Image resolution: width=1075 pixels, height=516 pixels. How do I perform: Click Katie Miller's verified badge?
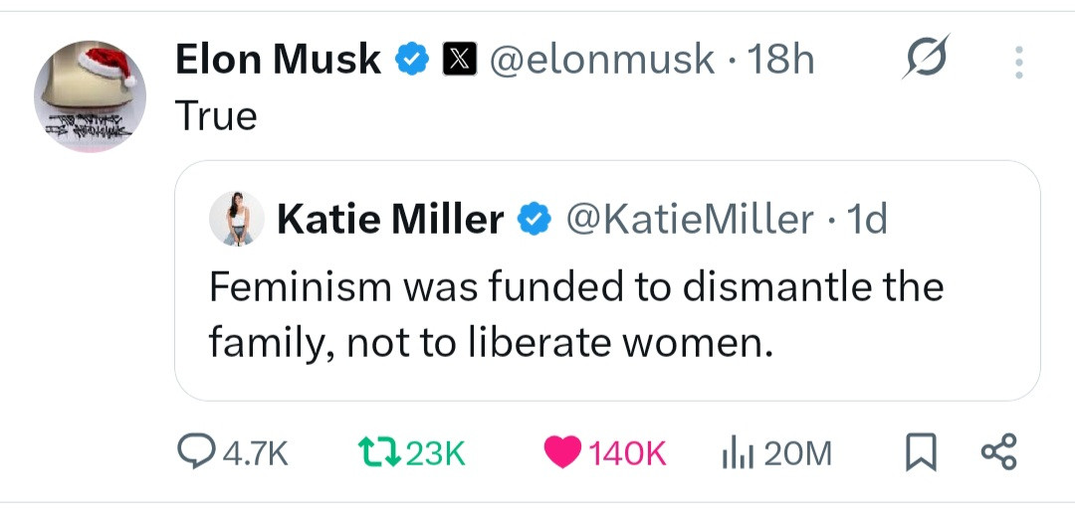tap(532, 219)
